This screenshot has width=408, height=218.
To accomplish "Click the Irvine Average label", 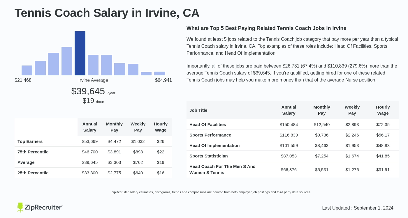I will (93, 80).
